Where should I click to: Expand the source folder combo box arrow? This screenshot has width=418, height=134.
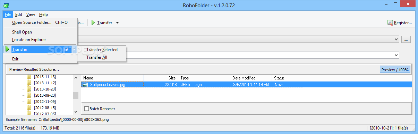[x=396, y=39]
